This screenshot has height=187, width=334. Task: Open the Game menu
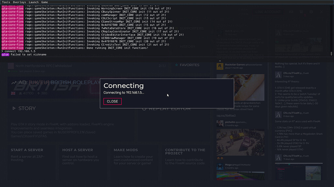(44, 2)
